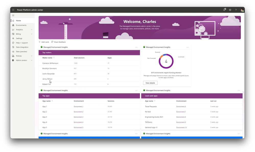This screenshot has width=255, height=152.
Task: Click Travel Requests app name
Action: coord(151,107)
